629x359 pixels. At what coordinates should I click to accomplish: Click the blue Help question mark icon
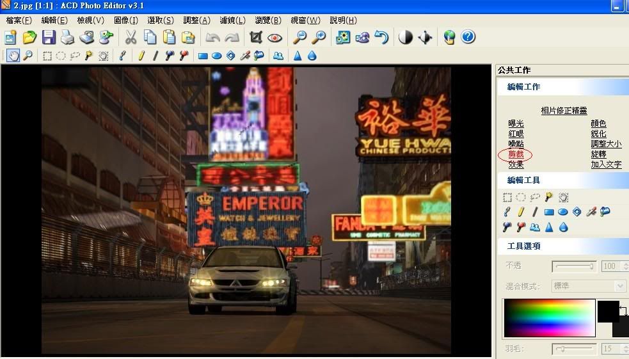468,38
